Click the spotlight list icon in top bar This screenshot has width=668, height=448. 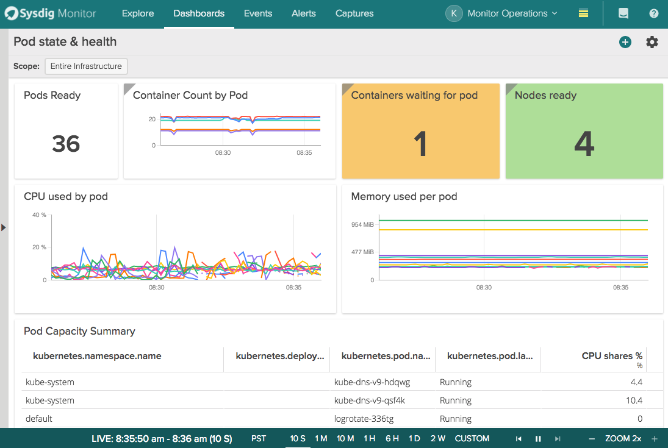coord(583,13)
